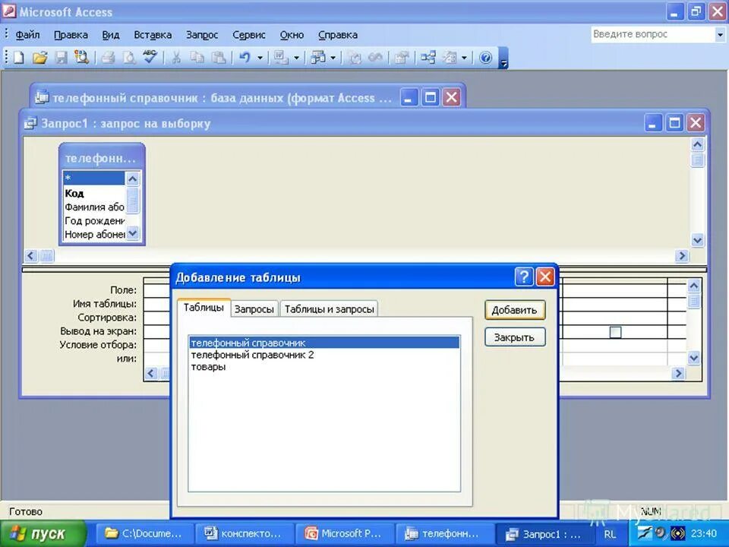Switch to the Microsoft P... taskbar button
729x547 pixels.
point(345,534)
